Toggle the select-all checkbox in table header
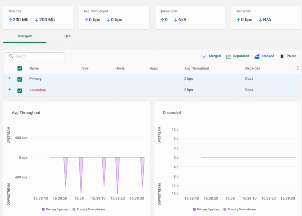302x216 pixels. [x=19, y=68]
